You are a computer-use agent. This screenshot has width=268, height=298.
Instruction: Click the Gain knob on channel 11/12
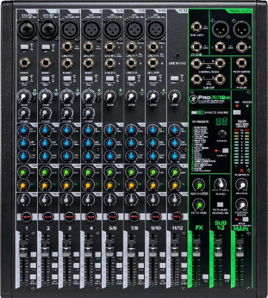[174, 96]
